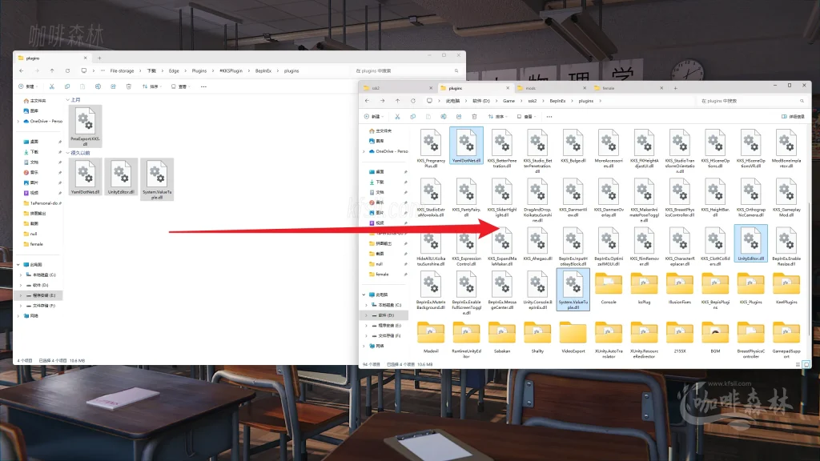This screenshot has height=461, width=820.
Task: Select PresExport.KKS.dll in left window
Action: [x=85, y=123]
